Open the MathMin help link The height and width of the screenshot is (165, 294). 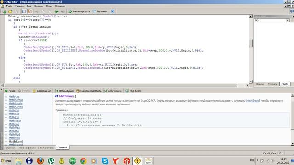[14, 131]
